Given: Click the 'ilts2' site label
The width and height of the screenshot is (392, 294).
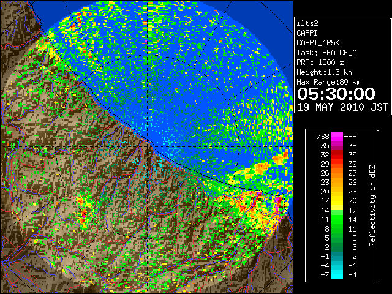Looking at the screenshot, I should point(307,23).
